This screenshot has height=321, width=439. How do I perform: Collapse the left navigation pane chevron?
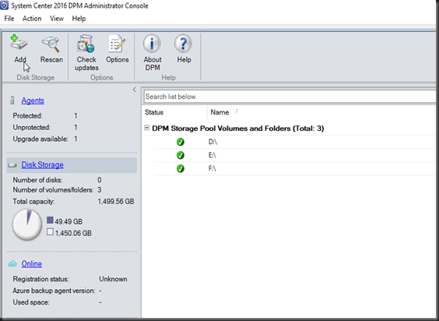(135, 90)
